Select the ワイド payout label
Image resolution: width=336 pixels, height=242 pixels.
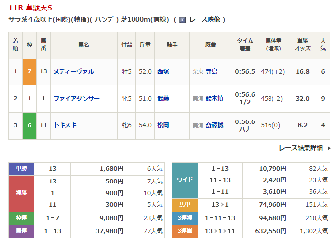(185, 180)
